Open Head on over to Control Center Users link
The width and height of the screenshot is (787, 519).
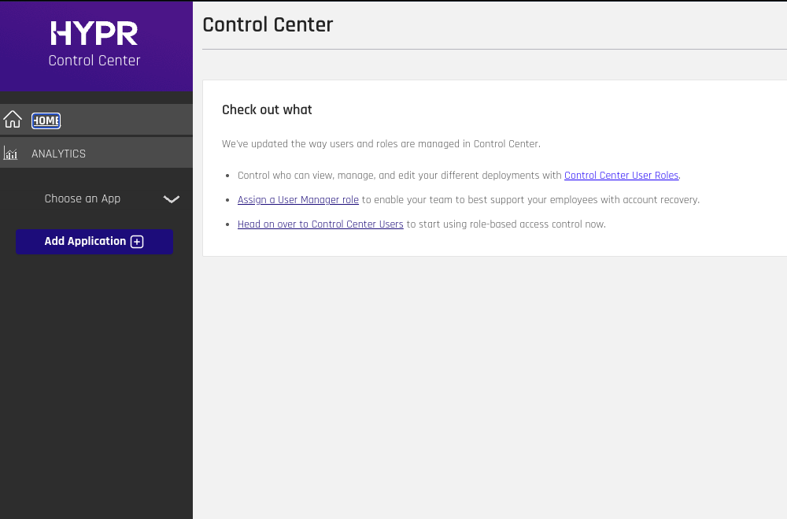[320, 224]
